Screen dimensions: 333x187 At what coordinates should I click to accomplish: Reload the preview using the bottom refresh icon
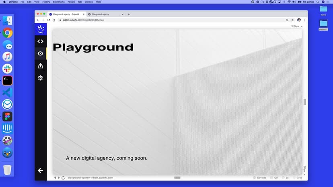click(x=63, y=177)
